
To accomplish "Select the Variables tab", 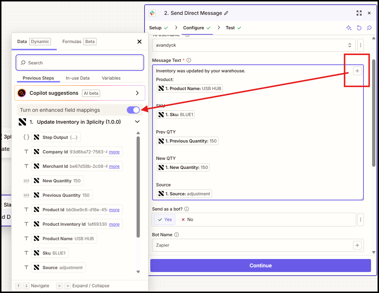I will click(x=111, y=78).
